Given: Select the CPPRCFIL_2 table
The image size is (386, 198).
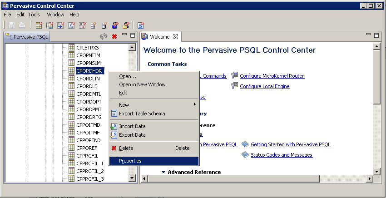Looking at the screenshot, I should [x=90, y=171].
